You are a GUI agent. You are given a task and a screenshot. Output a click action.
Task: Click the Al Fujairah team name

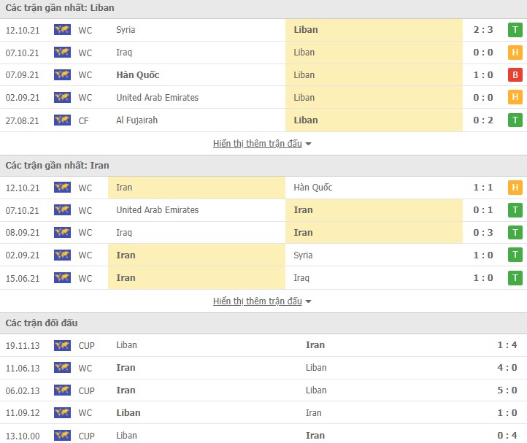click(136, 120)
